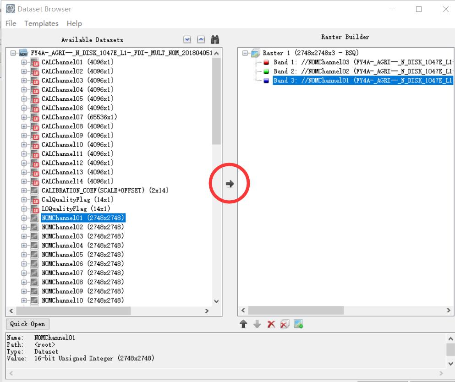Click the '16-bit Unsigned Integer (2748x2748)' value text

point(94,359)
